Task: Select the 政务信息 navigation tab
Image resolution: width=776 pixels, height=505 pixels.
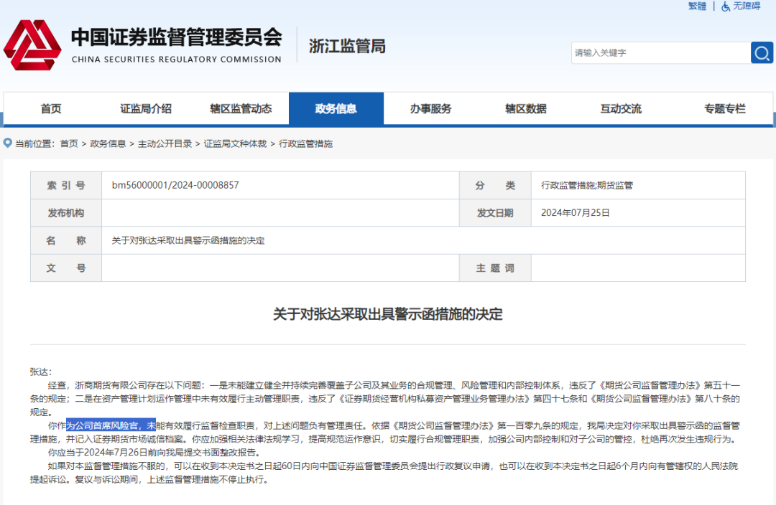Action: [336, 109]
